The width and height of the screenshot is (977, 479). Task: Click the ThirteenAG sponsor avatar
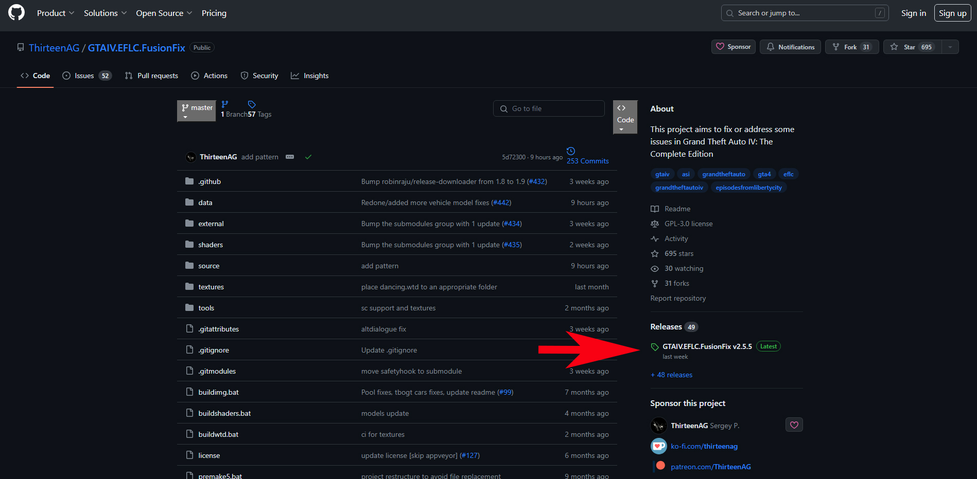tap(659, 426)
